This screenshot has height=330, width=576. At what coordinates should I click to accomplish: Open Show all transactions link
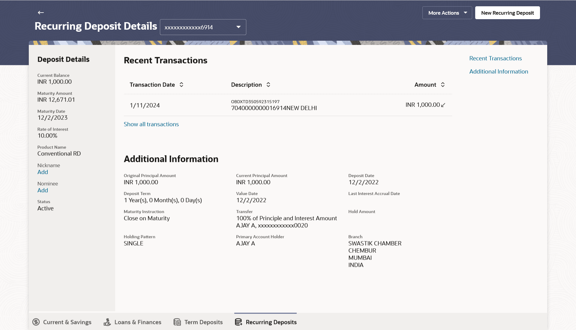pos(151,124)
